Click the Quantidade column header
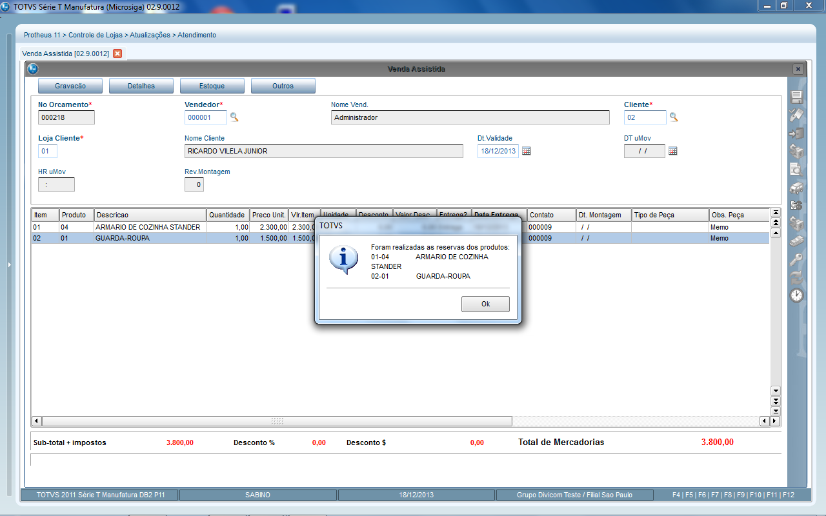The width and height of the screenshot is (826, 516). (x=228, y=215)
